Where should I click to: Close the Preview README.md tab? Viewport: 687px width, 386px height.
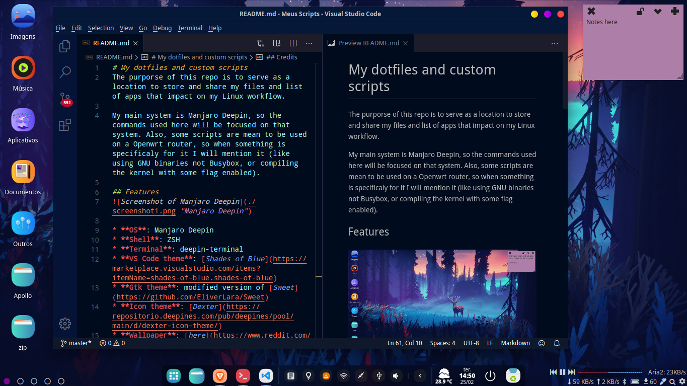pos(405,43)
